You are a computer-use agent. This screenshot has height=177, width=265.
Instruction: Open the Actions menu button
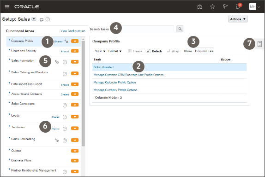(x=238, y=19)
